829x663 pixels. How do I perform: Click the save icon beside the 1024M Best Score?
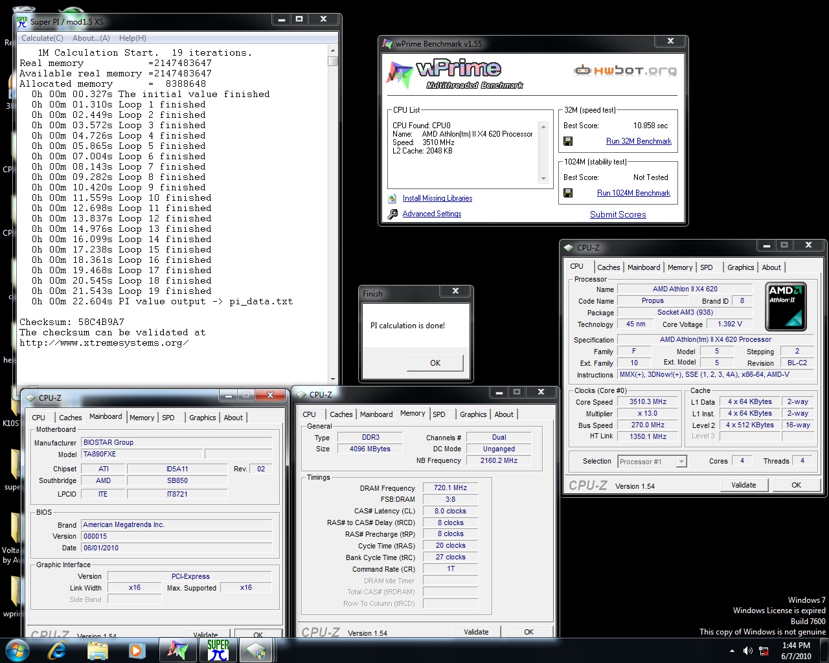[x=568, y=193]
